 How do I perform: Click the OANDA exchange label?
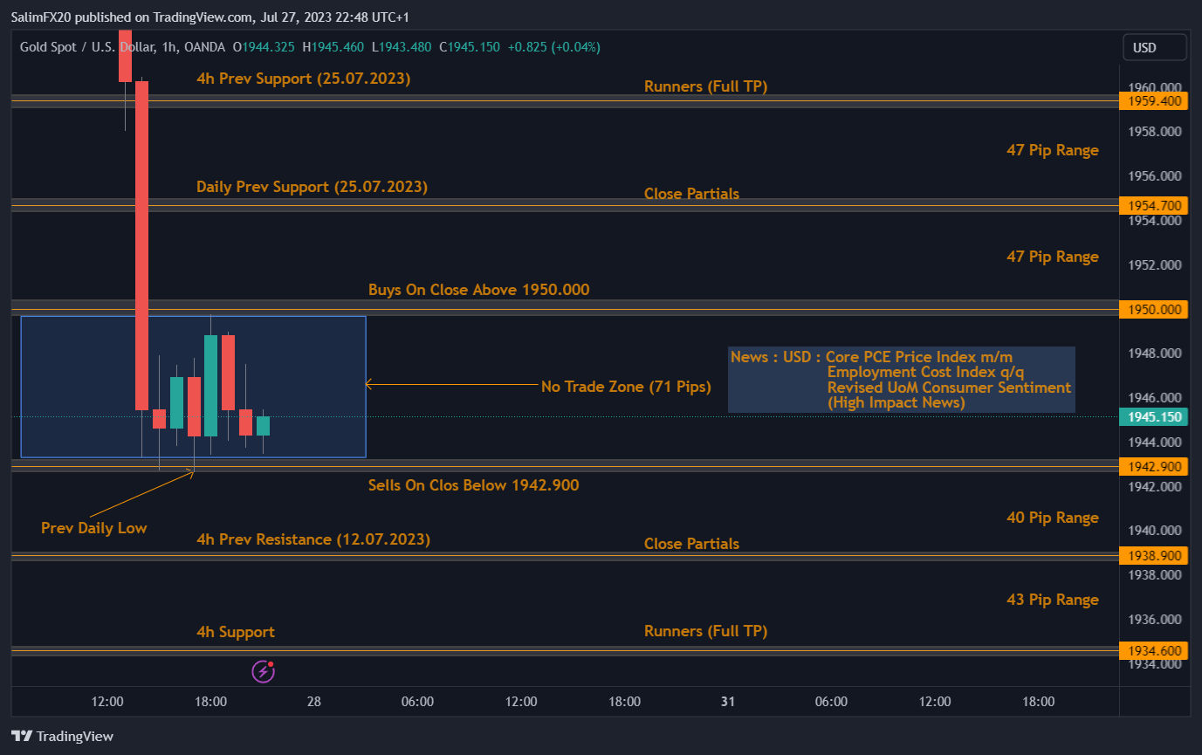tap(203, 46)
